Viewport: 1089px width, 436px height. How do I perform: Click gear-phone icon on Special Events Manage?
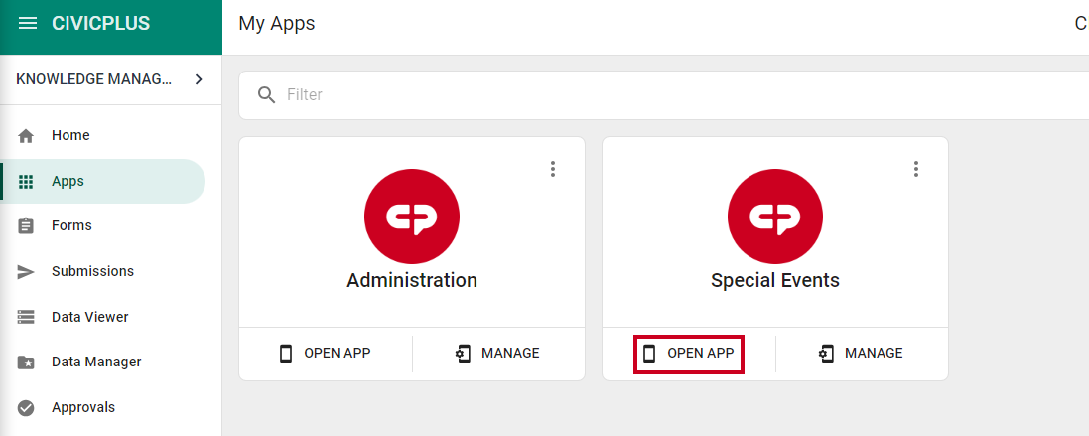(x=826, y=354)
